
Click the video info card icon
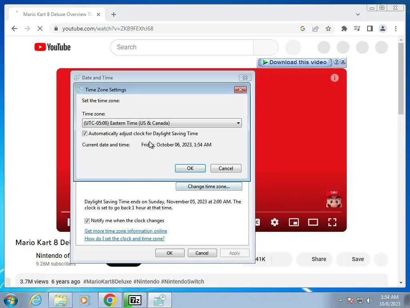click(335, 78)
